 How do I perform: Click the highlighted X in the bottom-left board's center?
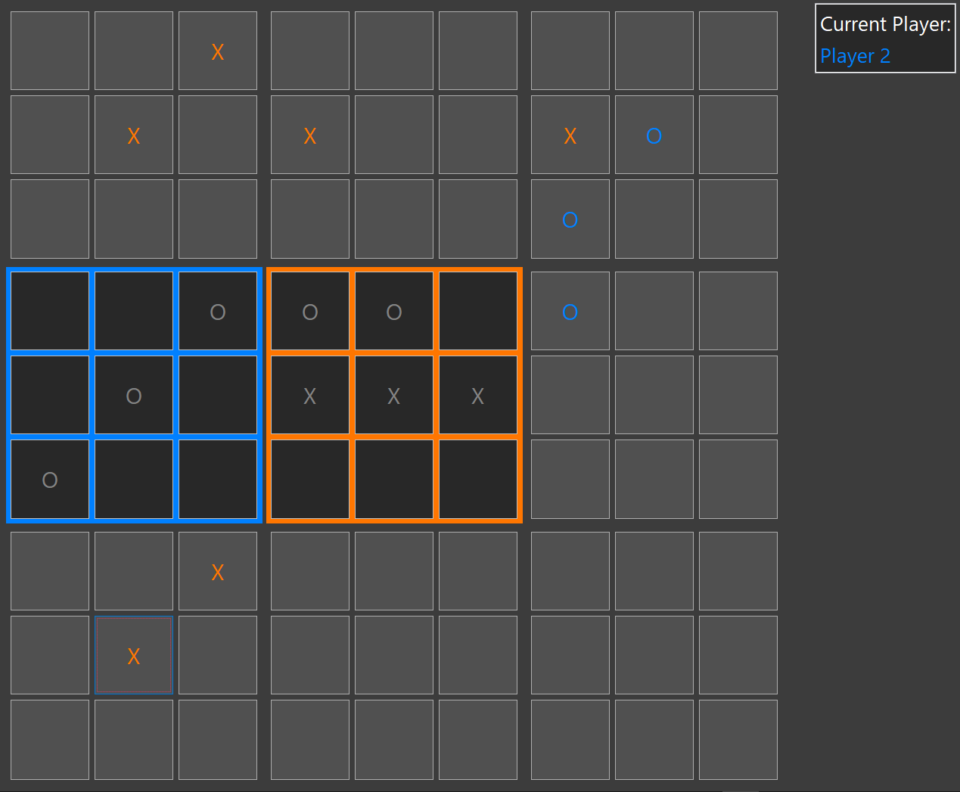click(134, 656)
